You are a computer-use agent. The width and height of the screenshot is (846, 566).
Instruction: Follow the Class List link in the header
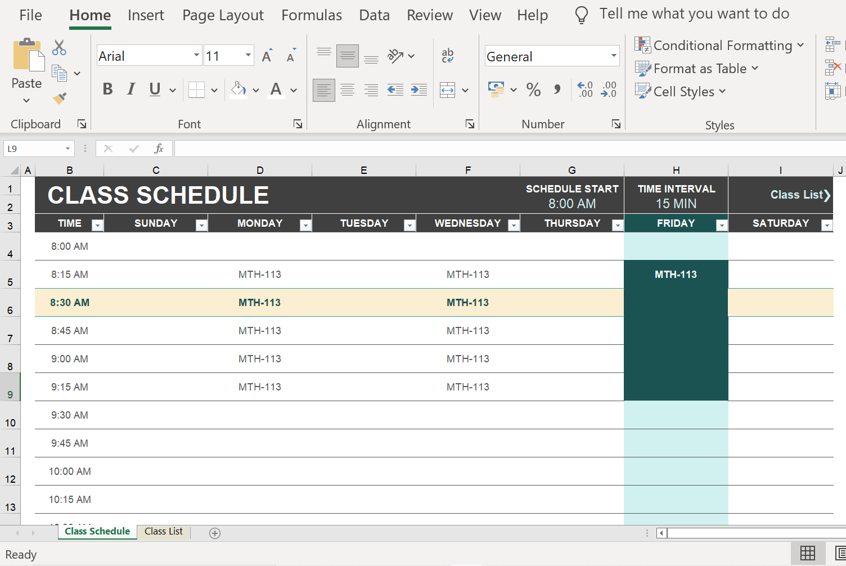[799, 195]
